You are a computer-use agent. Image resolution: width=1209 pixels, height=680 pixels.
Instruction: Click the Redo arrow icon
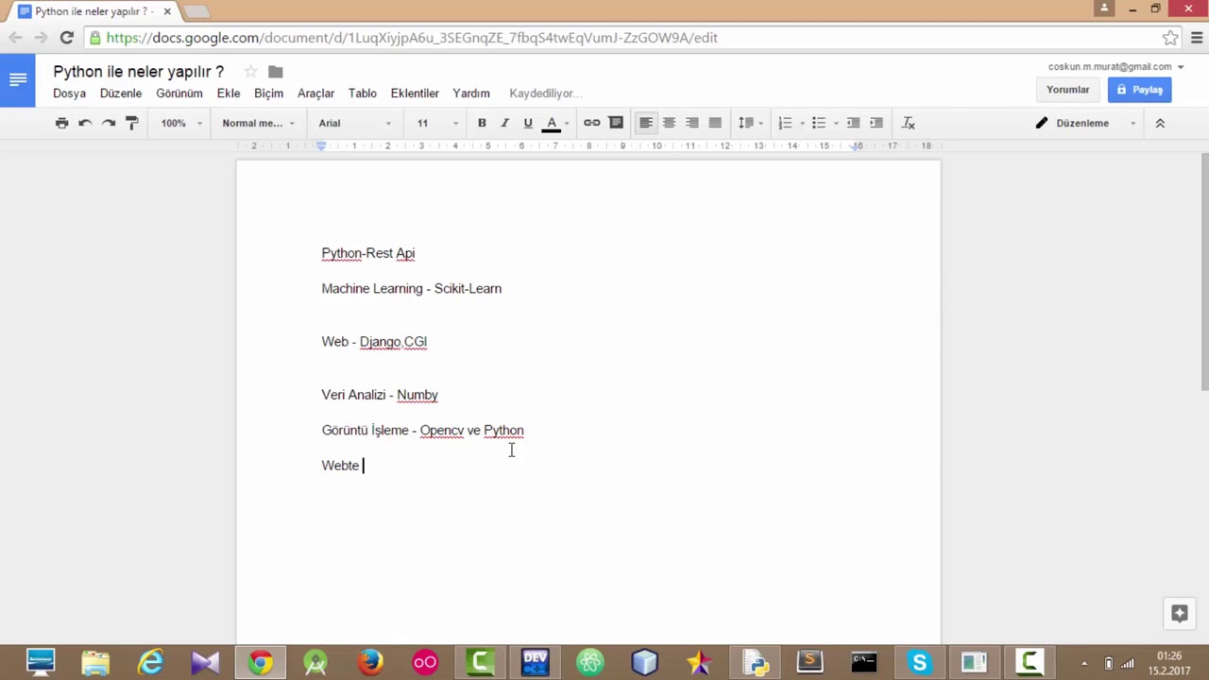109,123
